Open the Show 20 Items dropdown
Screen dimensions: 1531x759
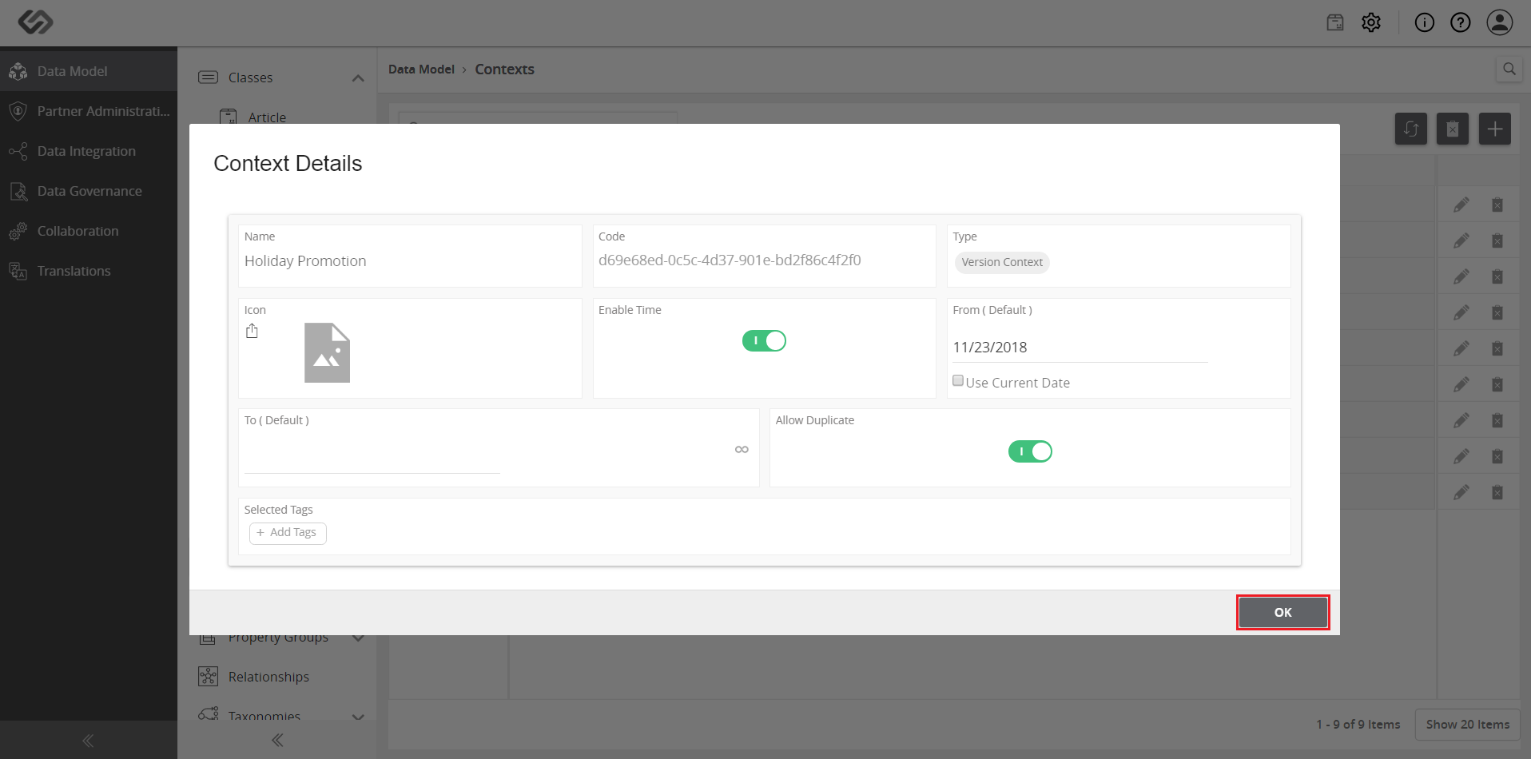pos(1468,725)
